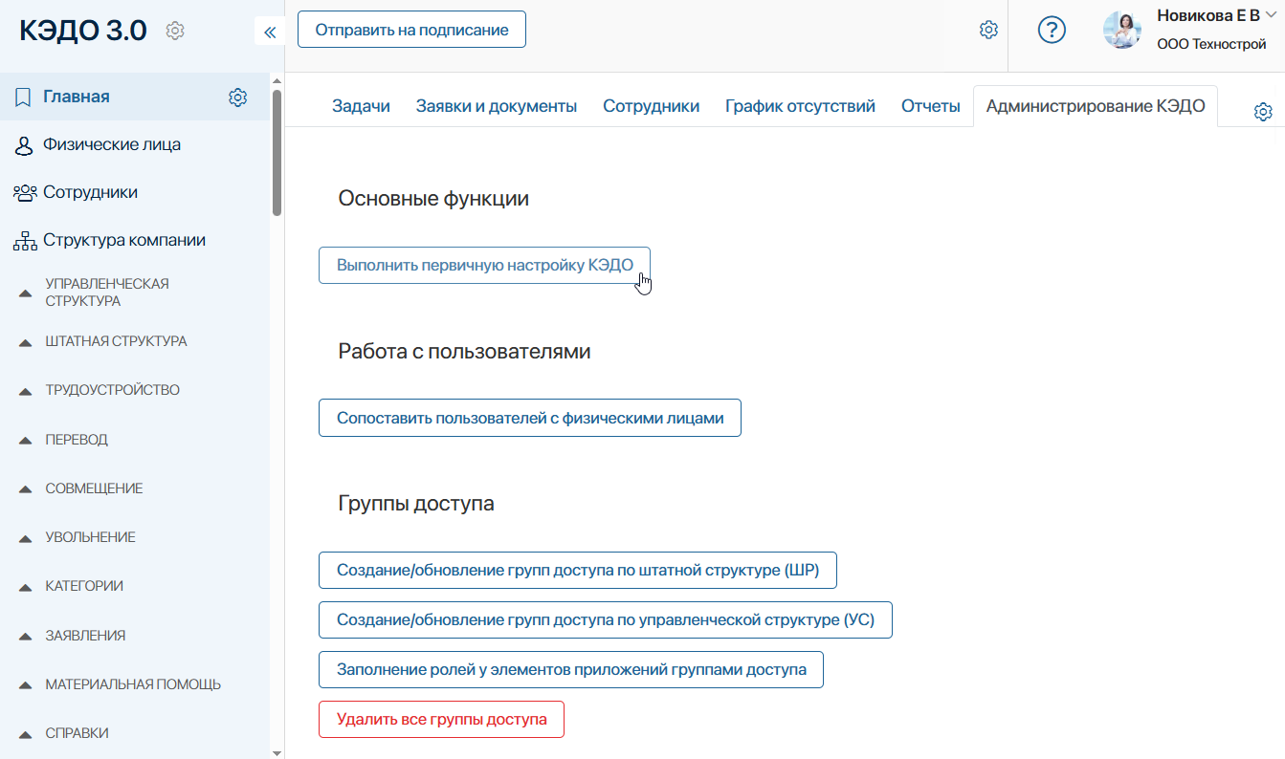1285x759 pixels.
Task: Click bookmark icon of Главная
Action: click(23, 97)
